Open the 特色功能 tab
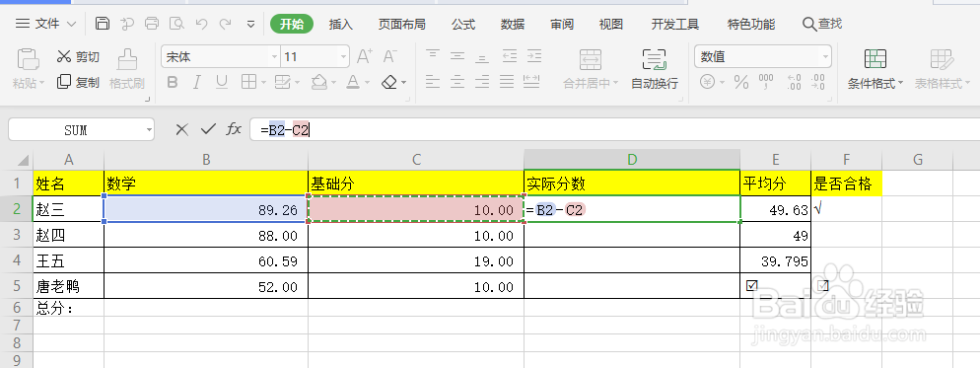 (x=751, y=25)
